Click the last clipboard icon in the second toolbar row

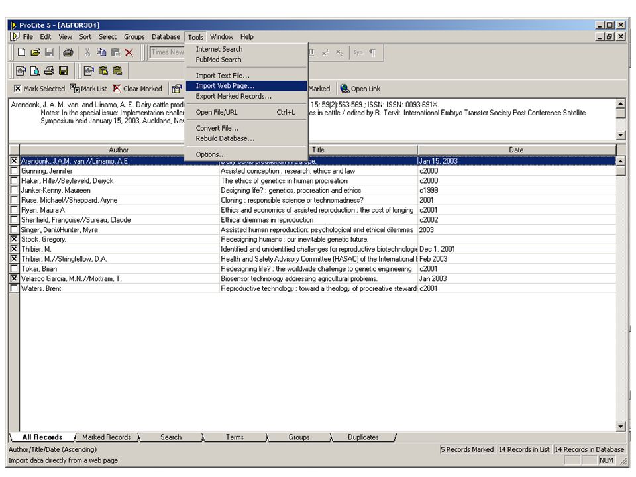pyautogui.click(x=117, y=71)
